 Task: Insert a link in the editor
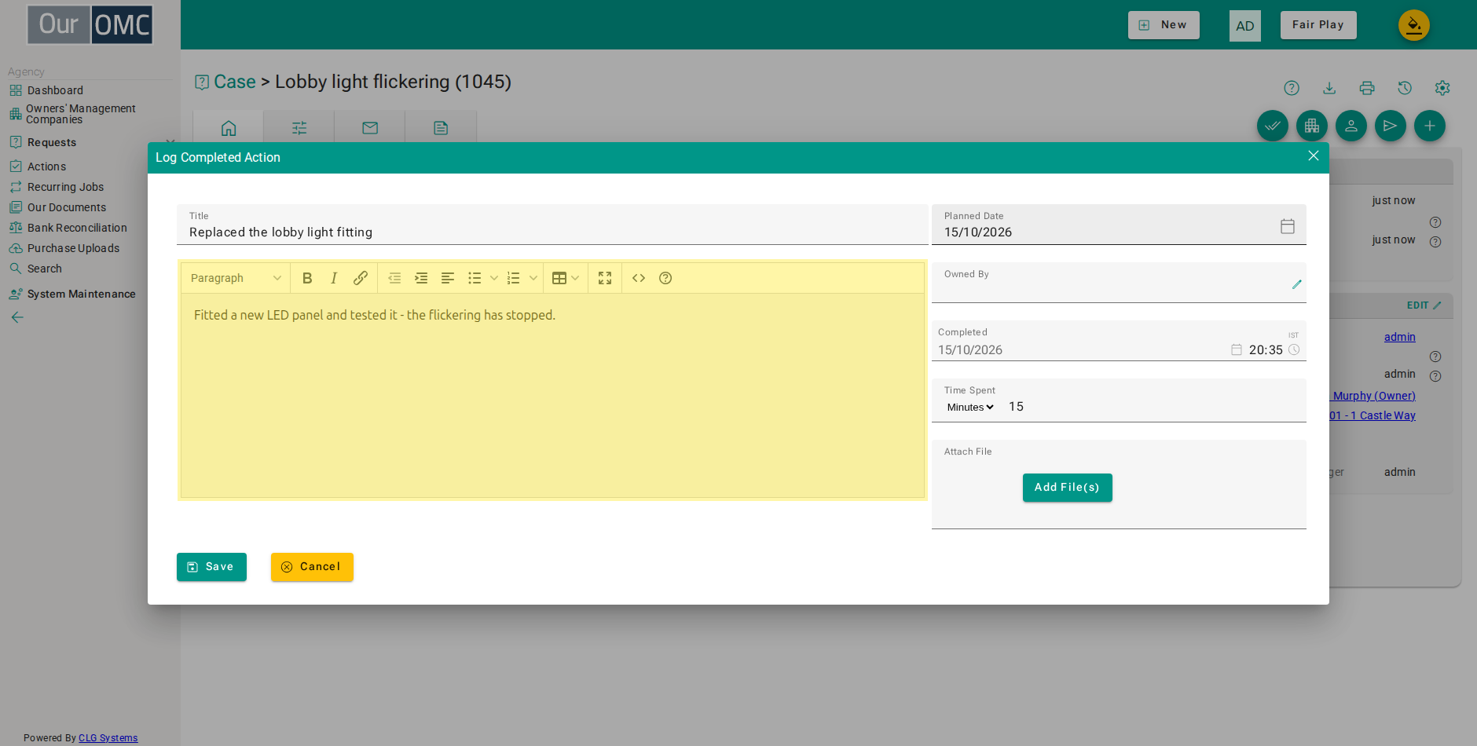(x=361, y=278)
